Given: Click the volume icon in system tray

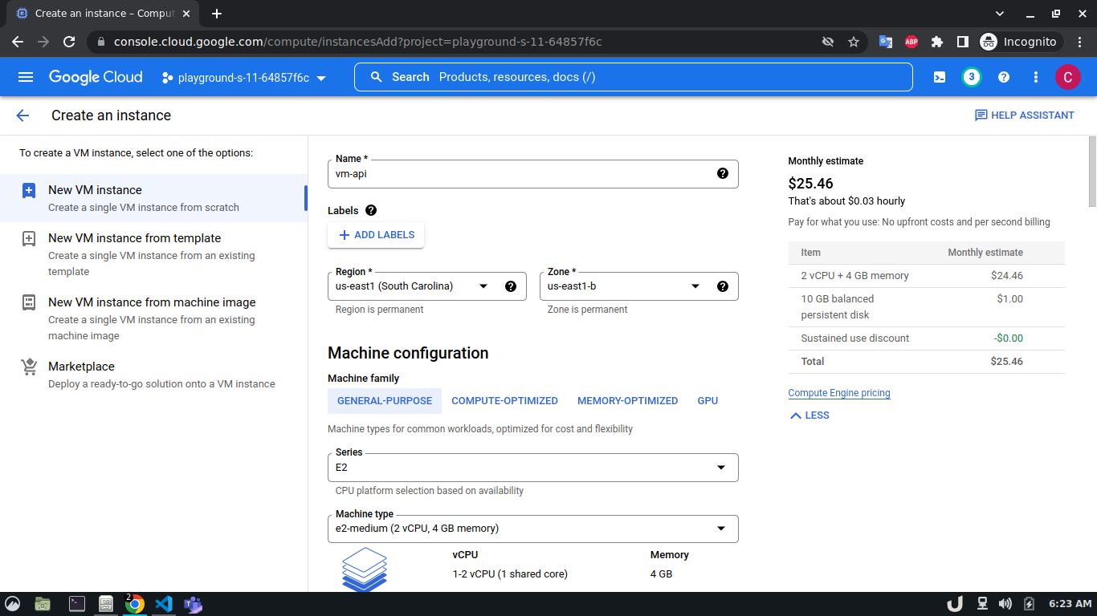Looking at the screenshot, I should pos(1005,604).
